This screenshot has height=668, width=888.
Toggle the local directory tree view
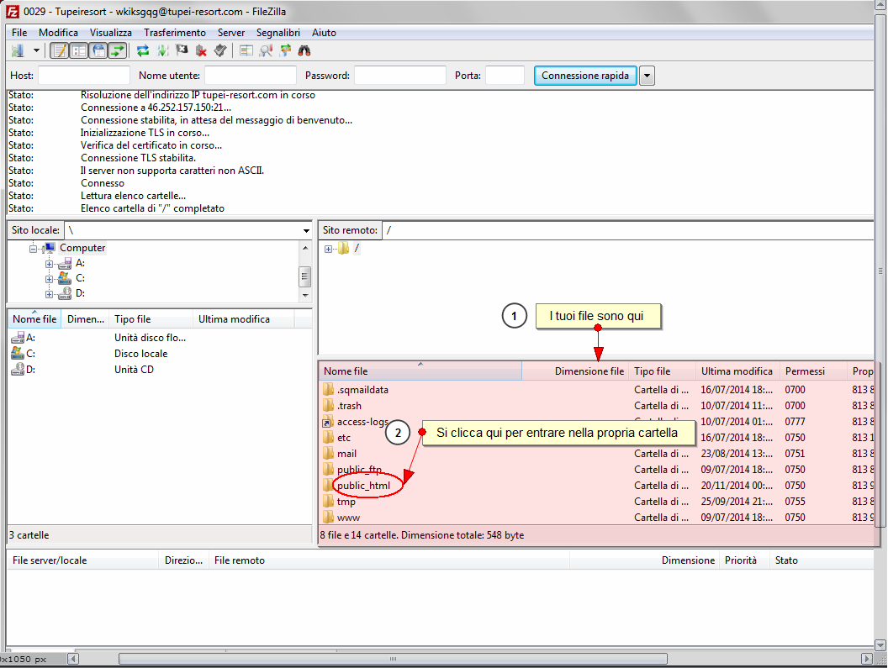coord(79,50)
